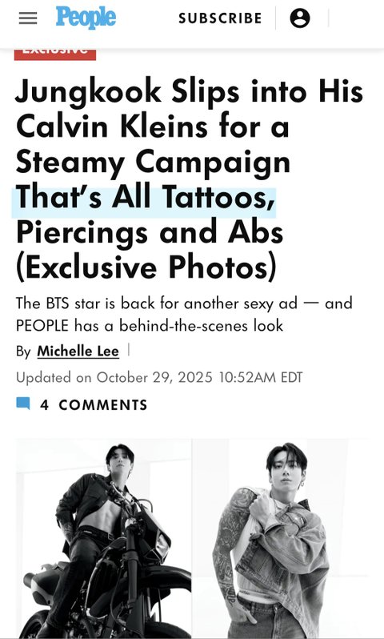Viewport: 384px width, 639px height.
Task: Click the highlighted "That's All Tattoos" text
Action: tap(145, 197)
